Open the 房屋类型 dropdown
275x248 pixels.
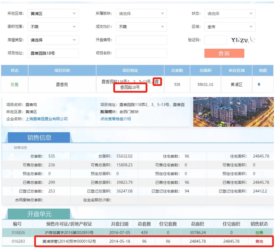[x=53, y=40]
